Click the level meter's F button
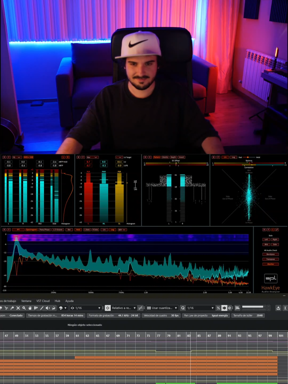The height and width of the screenshot is (384, 288). tap(9, 157)
